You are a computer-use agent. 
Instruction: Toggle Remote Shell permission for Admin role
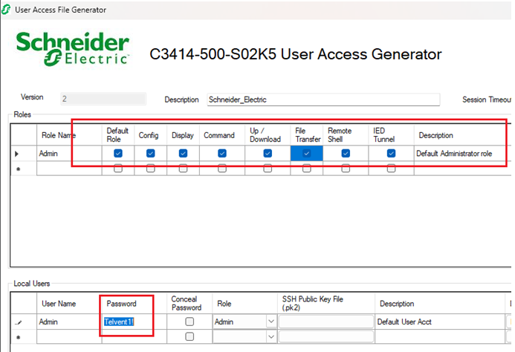[x=346, y=153]
